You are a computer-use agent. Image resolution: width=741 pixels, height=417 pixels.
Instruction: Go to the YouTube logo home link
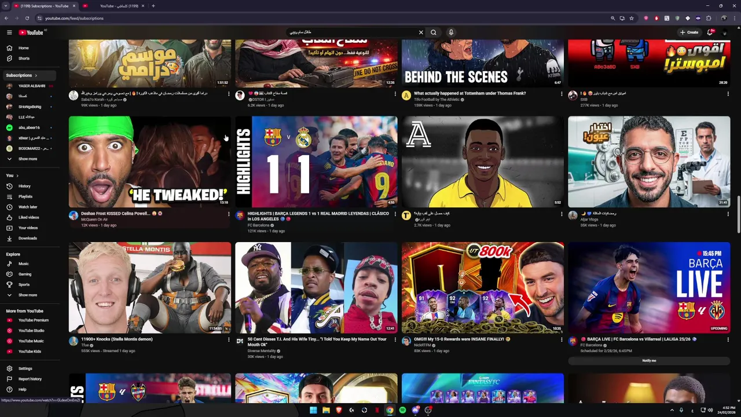click(x=31, y=32)
